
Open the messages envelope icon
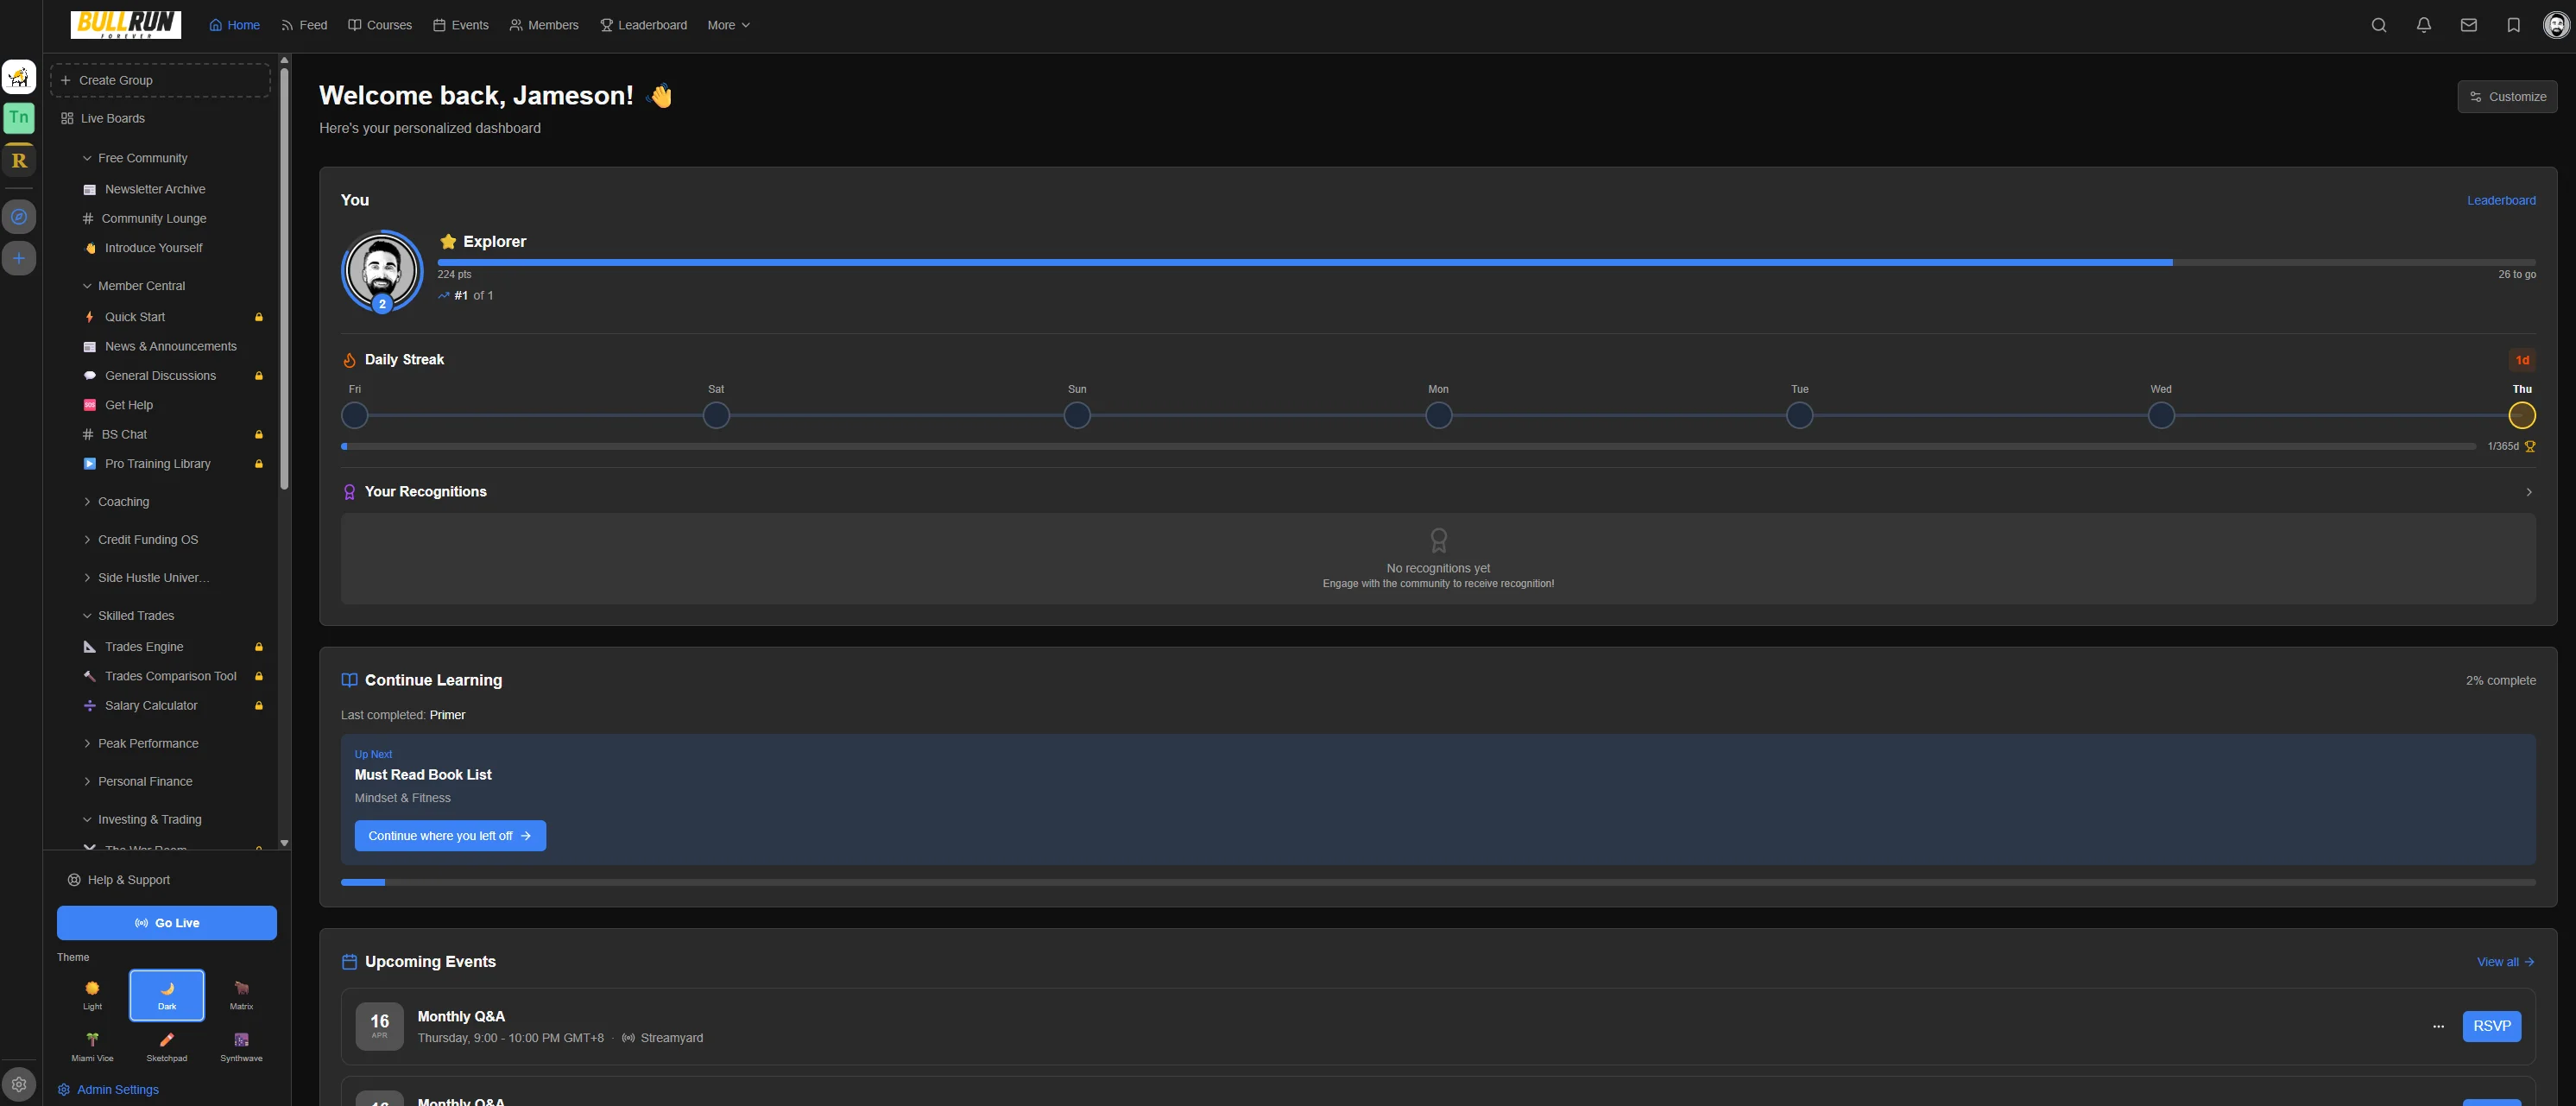pos(2469,25)
